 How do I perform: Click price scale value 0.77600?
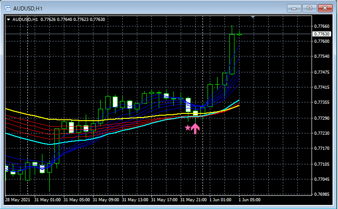322,41
